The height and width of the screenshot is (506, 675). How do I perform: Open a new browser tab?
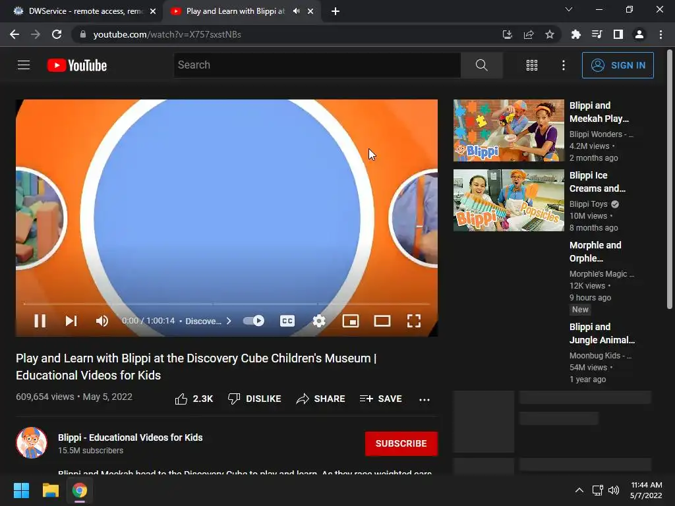(336, 11)
